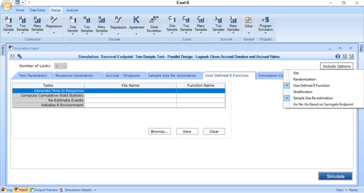Open simulation settings via the gears icon

click(x=19, y=56)
